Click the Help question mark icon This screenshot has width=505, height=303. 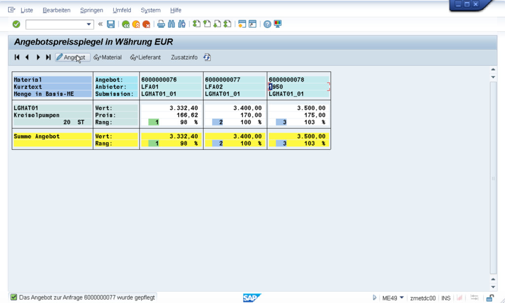click(267, 24)
